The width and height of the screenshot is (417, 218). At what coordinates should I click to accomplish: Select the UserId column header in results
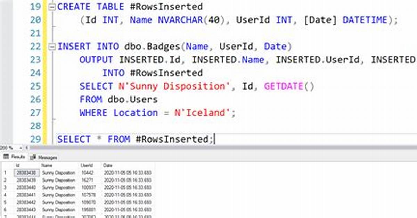pyautogui.click(x=90, y=166)
